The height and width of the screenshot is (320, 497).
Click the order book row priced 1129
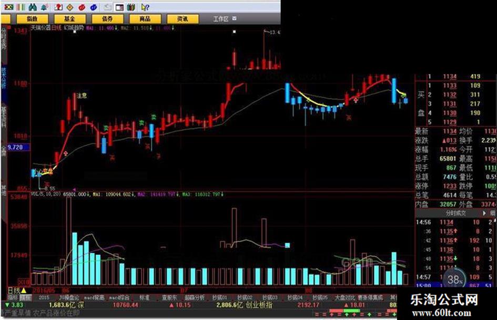[x=454, y=122]
